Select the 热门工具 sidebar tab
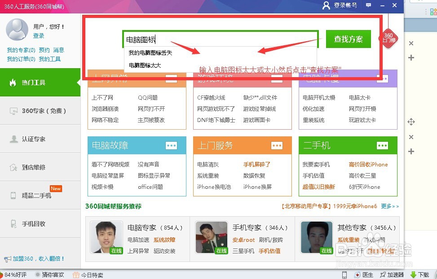The image size is (437, 279). tap(40, 83)
